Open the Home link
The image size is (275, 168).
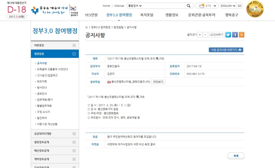click(x=106, y=6)
